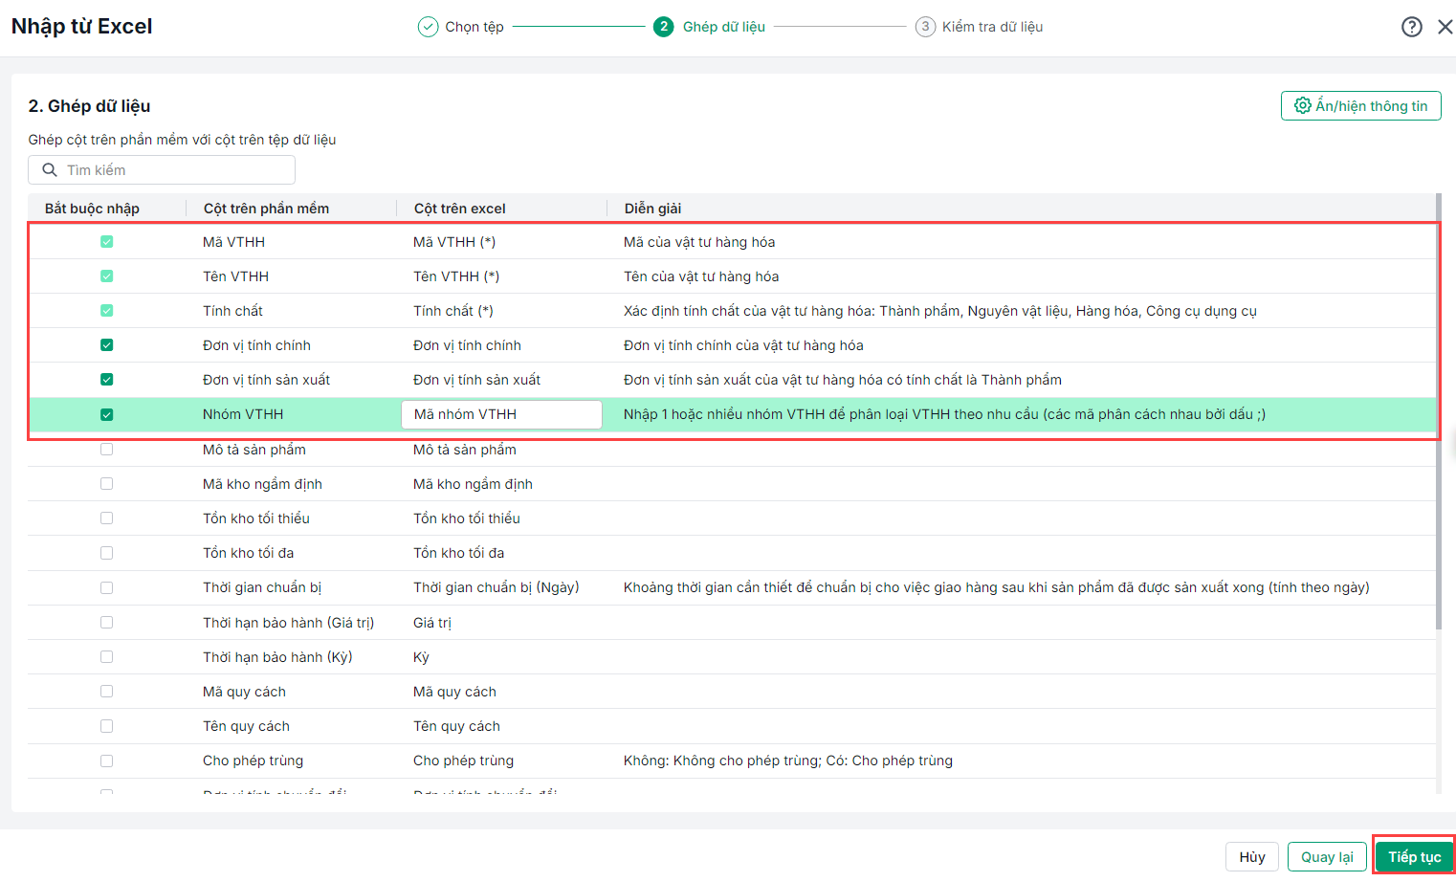The width and height of the screenshot is (1456, 882).
Task: Check the Tồn kho tối thiểu checkbox
Action: pos(107,518)
